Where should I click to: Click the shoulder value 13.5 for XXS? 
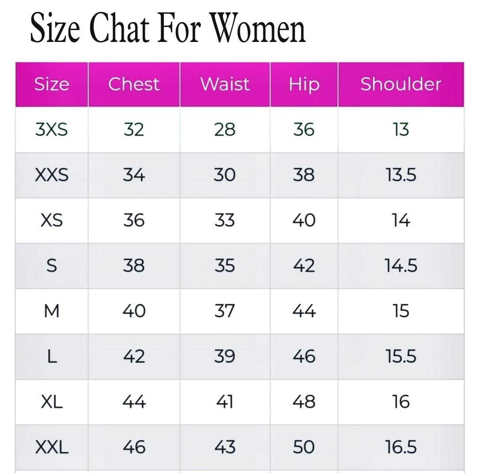[x=401, y=175]
